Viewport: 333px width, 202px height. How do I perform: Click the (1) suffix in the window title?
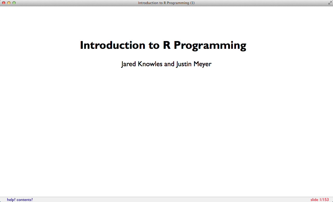pyautogui.click(x=192, y=3)
